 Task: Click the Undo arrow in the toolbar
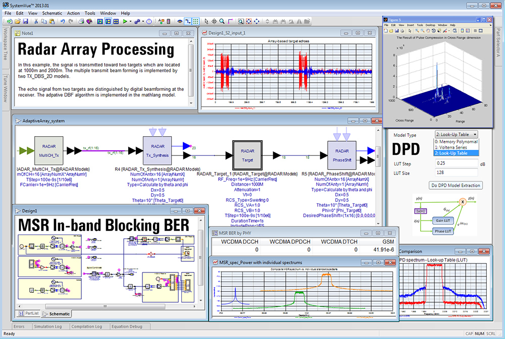click(x=63, y=21)
